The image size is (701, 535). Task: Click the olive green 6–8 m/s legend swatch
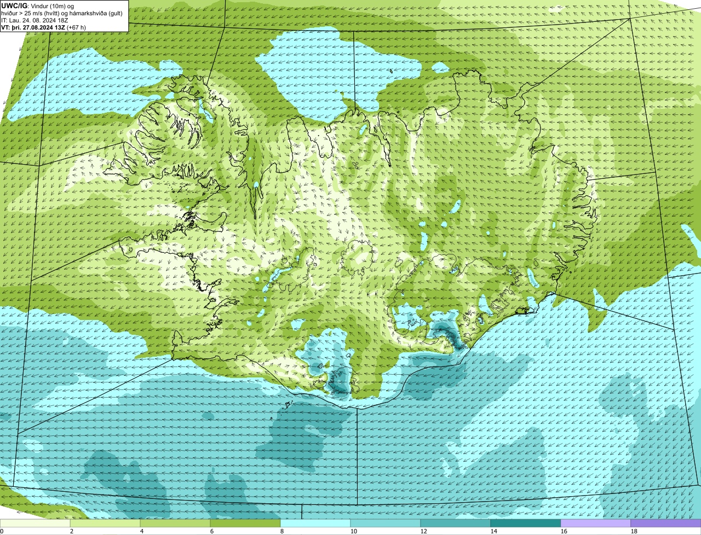click(245, 524)
